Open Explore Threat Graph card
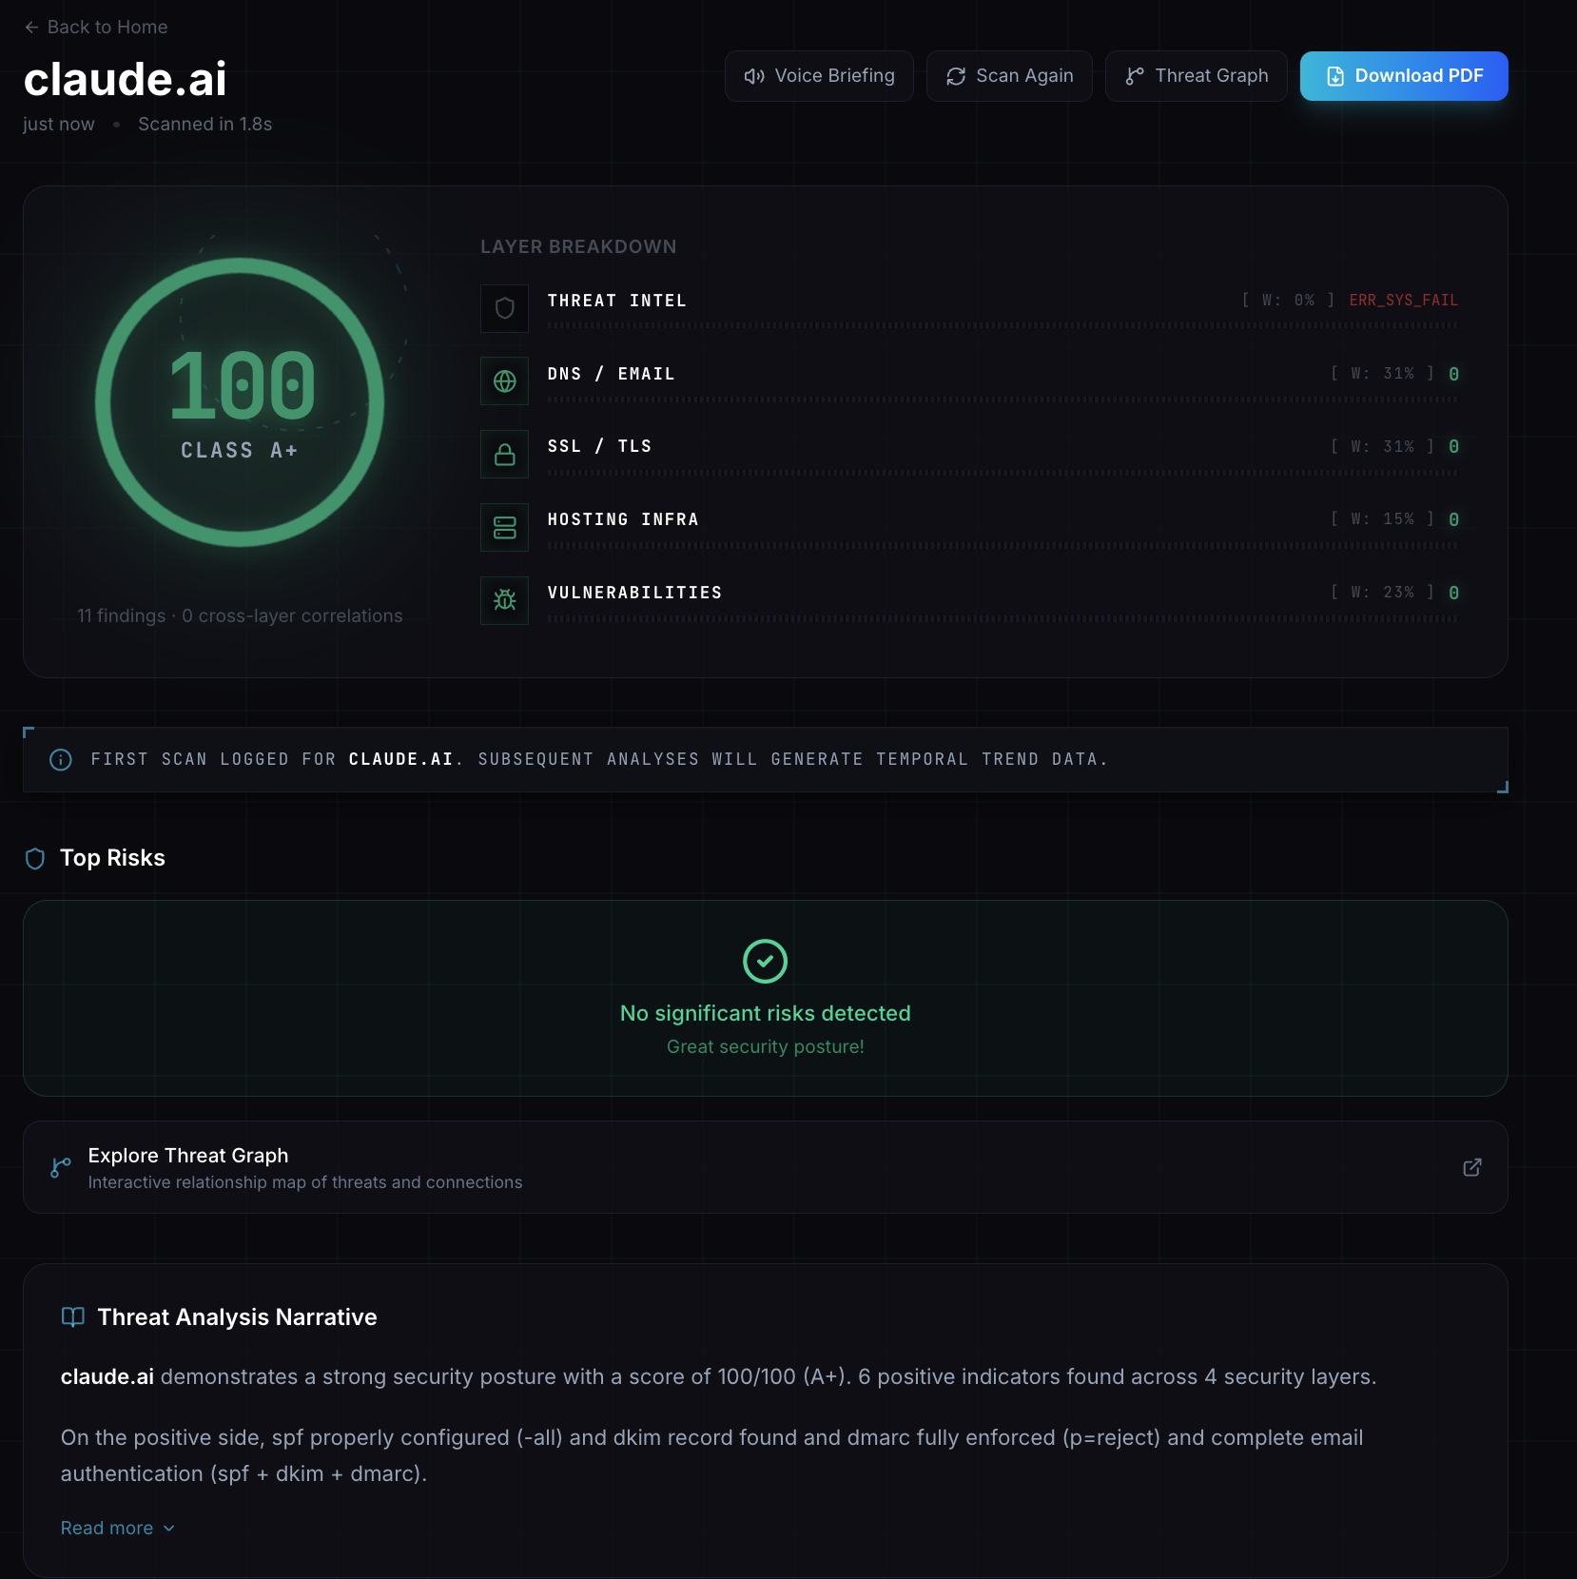 [765, 1167]
